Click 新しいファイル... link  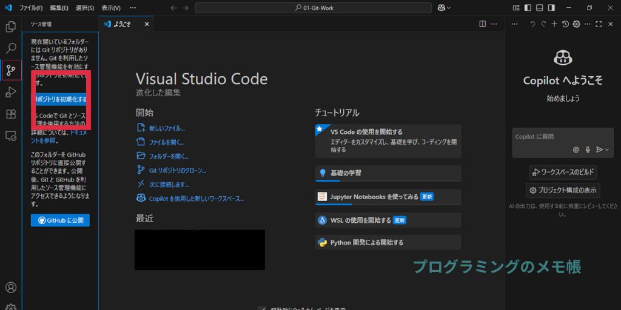coord(167,128)
